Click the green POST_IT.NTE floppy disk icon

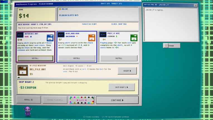[x=134, y=38]
